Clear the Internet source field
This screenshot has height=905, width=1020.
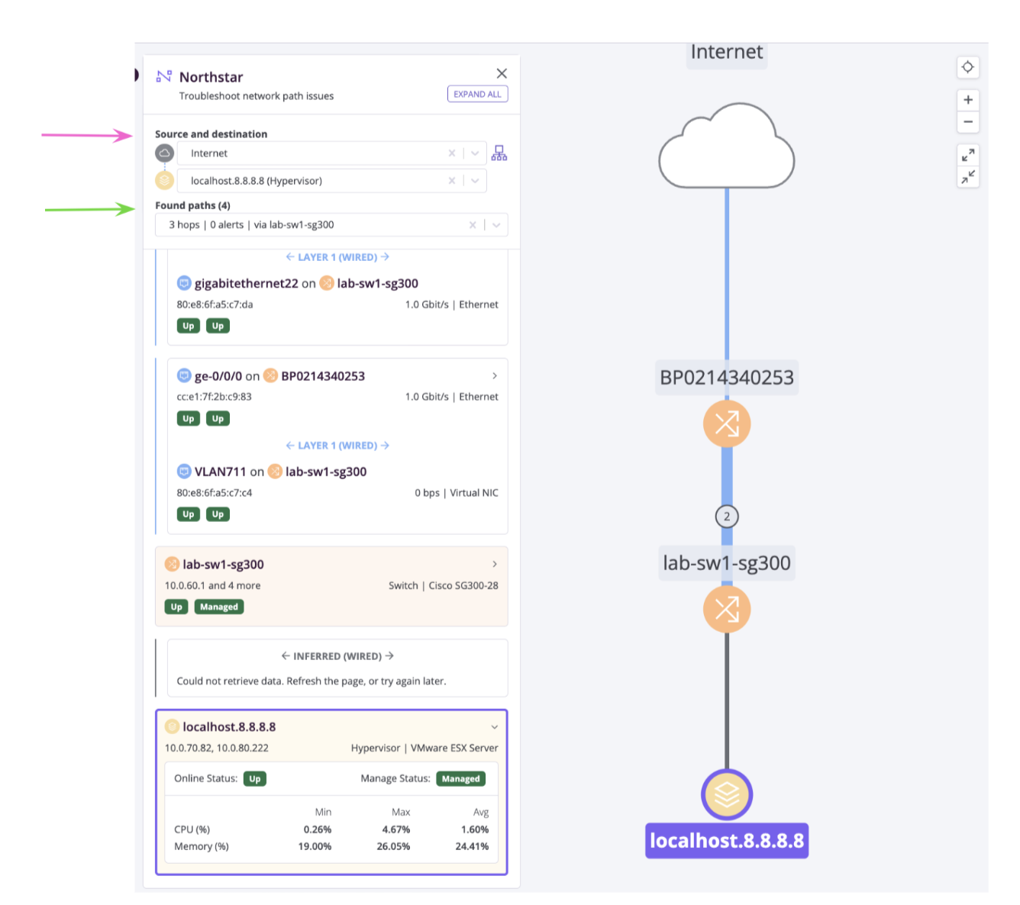[451, 153]
